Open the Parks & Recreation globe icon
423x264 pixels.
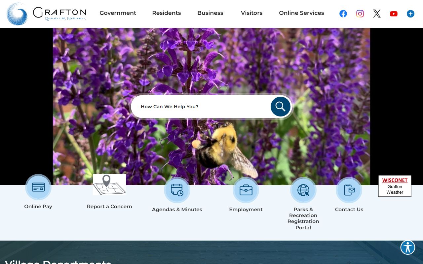point(303,190)
